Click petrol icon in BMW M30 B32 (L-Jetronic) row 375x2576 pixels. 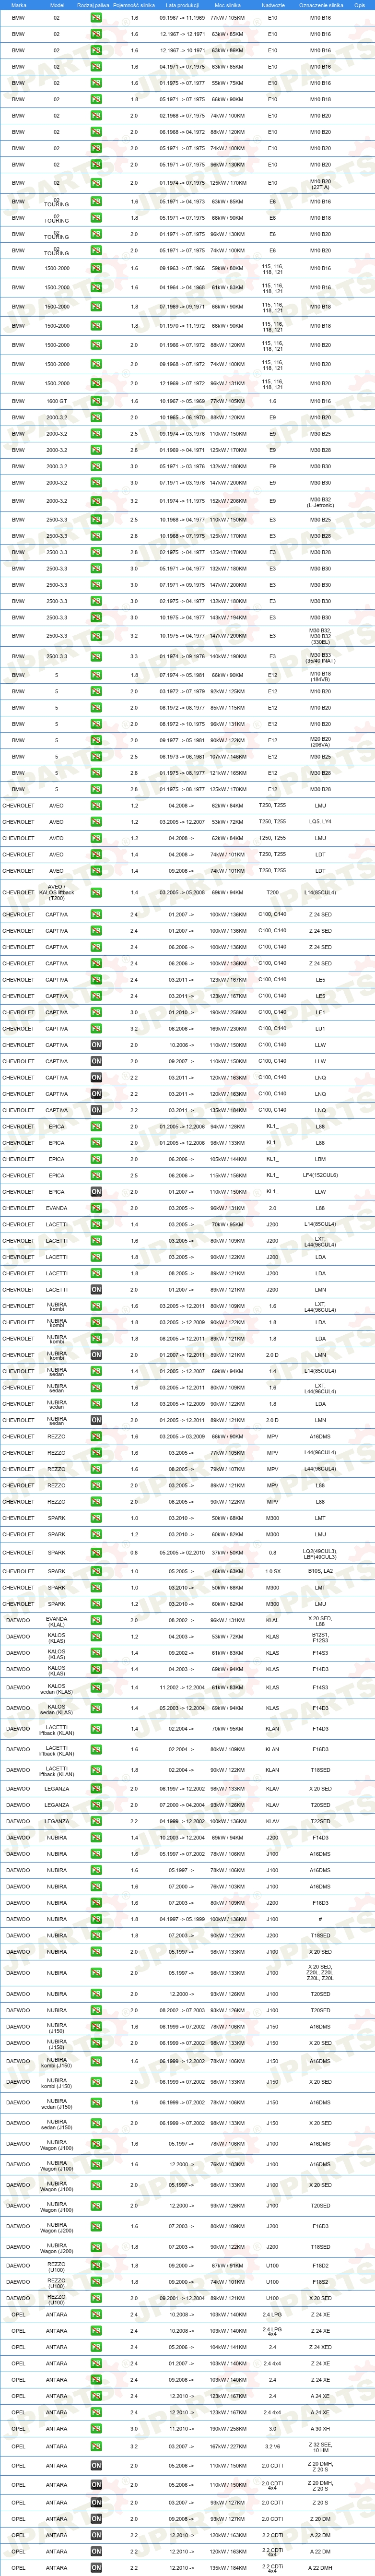click(x=96, y=501)
